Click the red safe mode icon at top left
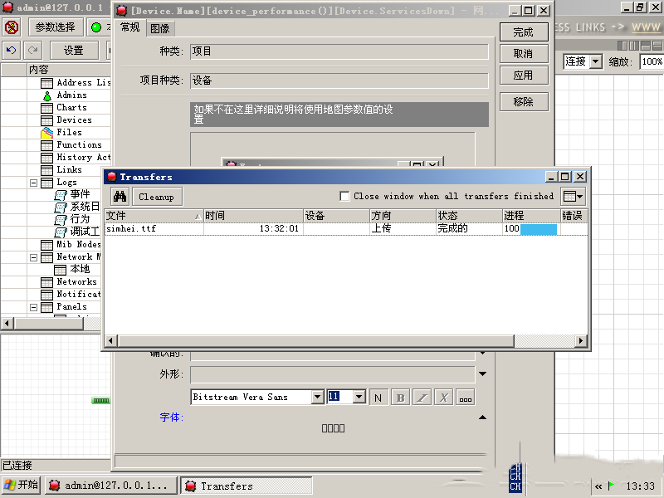 (12, 27)
